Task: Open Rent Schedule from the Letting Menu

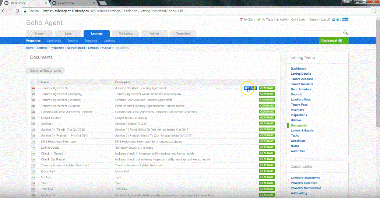Action: 301,89
